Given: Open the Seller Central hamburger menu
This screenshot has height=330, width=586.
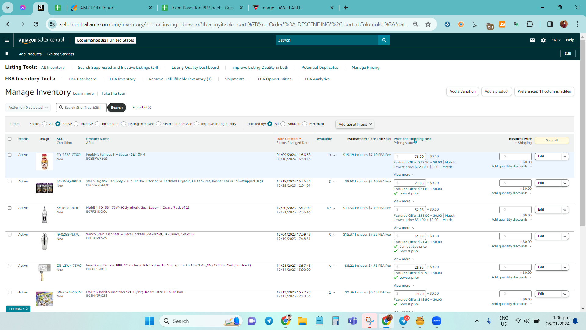Looking at the screenshot, I should 7,40.
